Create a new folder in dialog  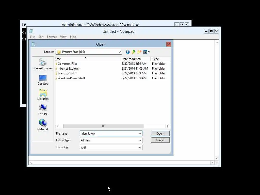point(139,52)
